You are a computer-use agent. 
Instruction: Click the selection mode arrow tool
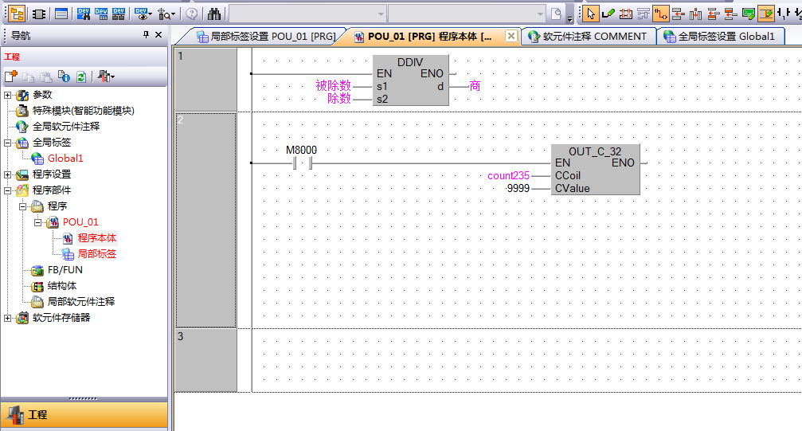590,14
